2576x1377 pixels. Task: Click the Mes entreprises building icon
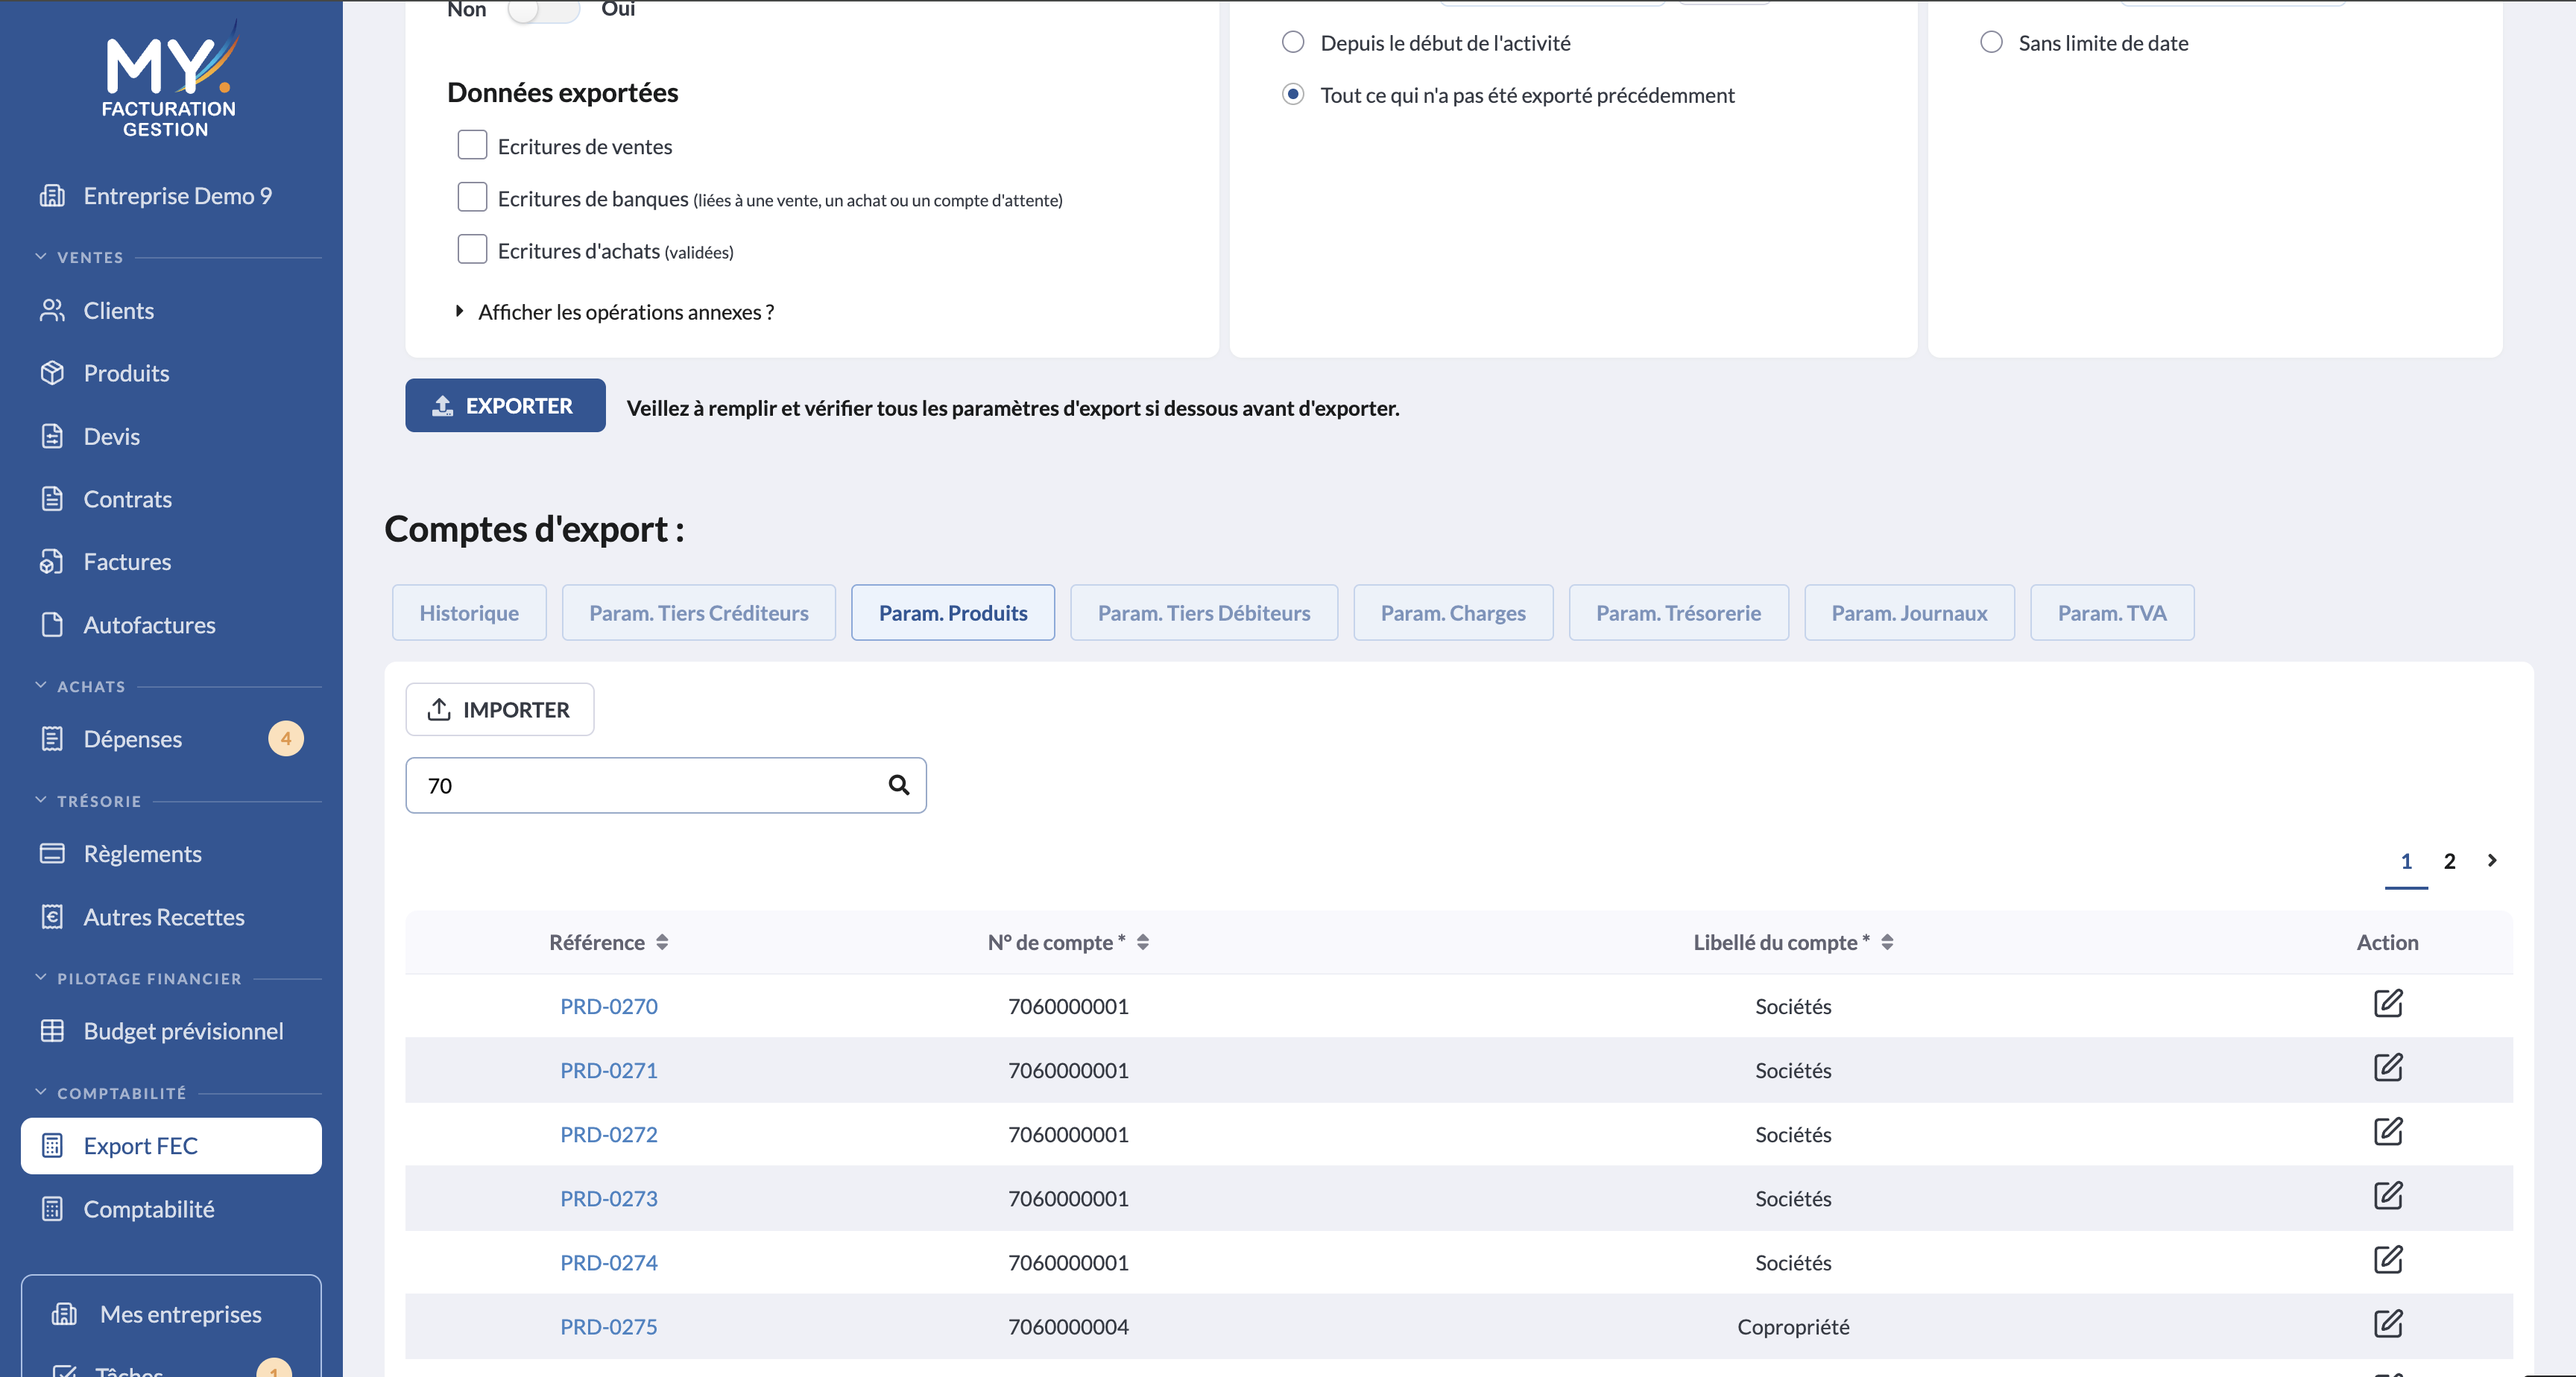64,1314
